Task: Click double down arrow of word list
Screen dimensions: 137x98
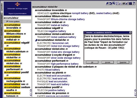Action: (x=31, y=95)
